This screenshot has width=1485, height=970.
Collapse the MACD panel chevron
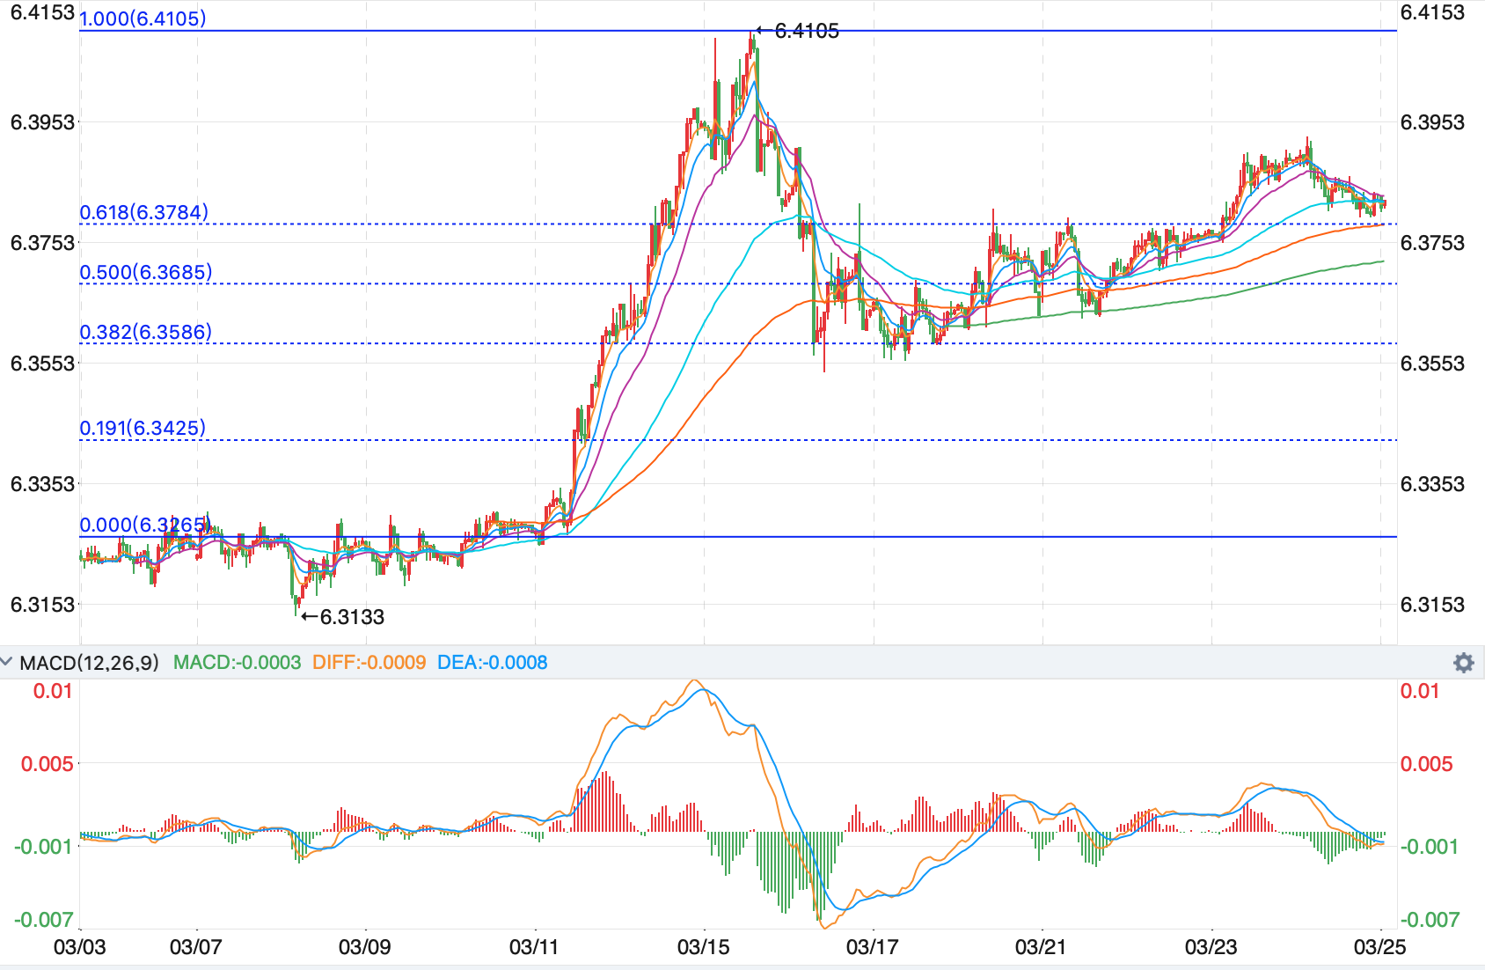(7, 661)
